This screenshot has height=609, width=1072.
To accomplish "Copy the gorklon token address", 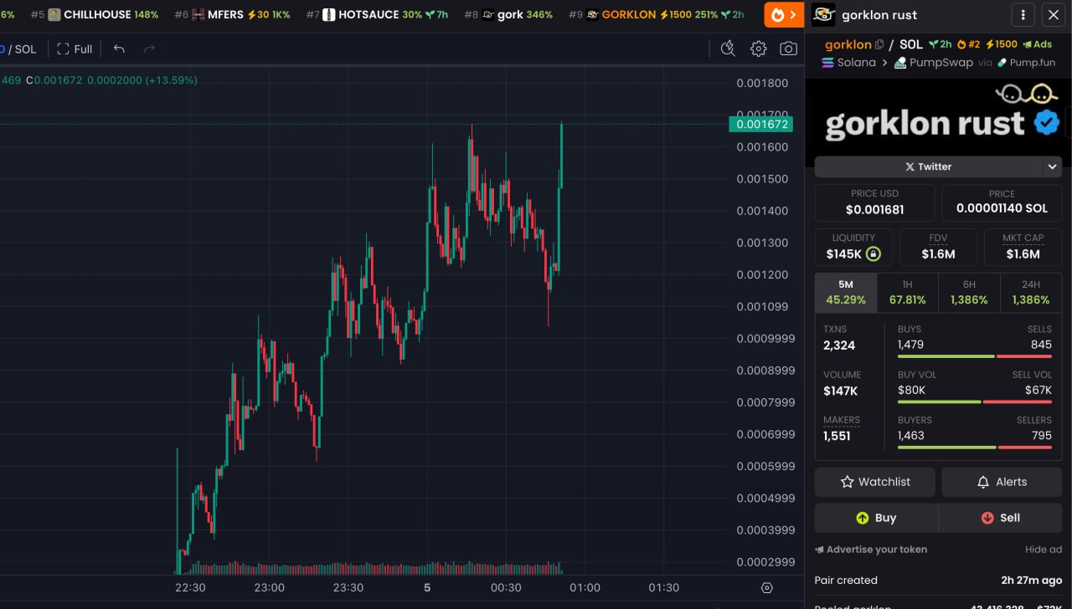I will click(x=879, y=44).
